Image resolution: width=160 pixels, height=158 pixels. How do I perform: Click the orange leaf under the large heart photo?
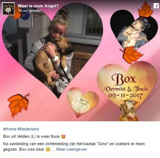(x=18, y=105)
